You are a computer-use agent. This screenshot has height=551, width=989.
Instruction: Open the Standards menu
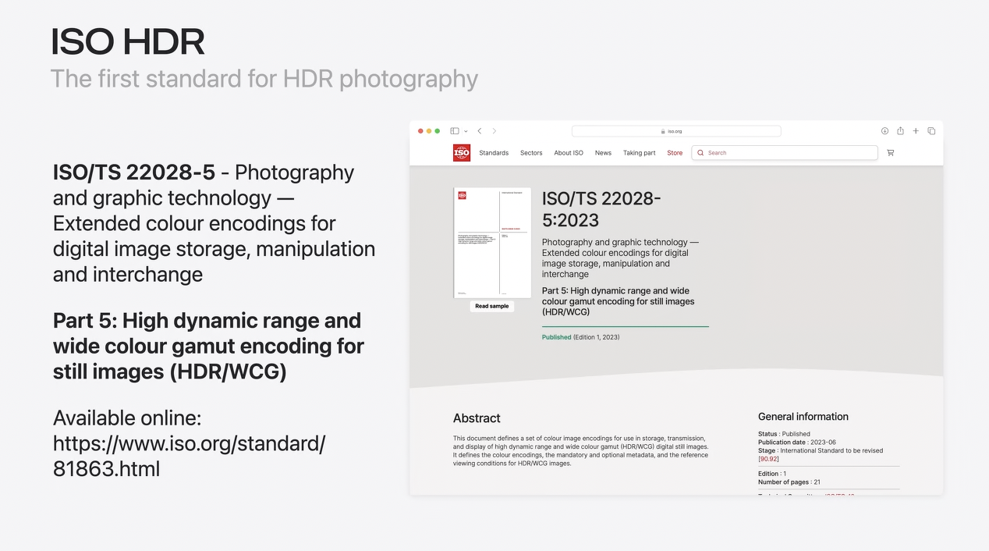[494, 153]
